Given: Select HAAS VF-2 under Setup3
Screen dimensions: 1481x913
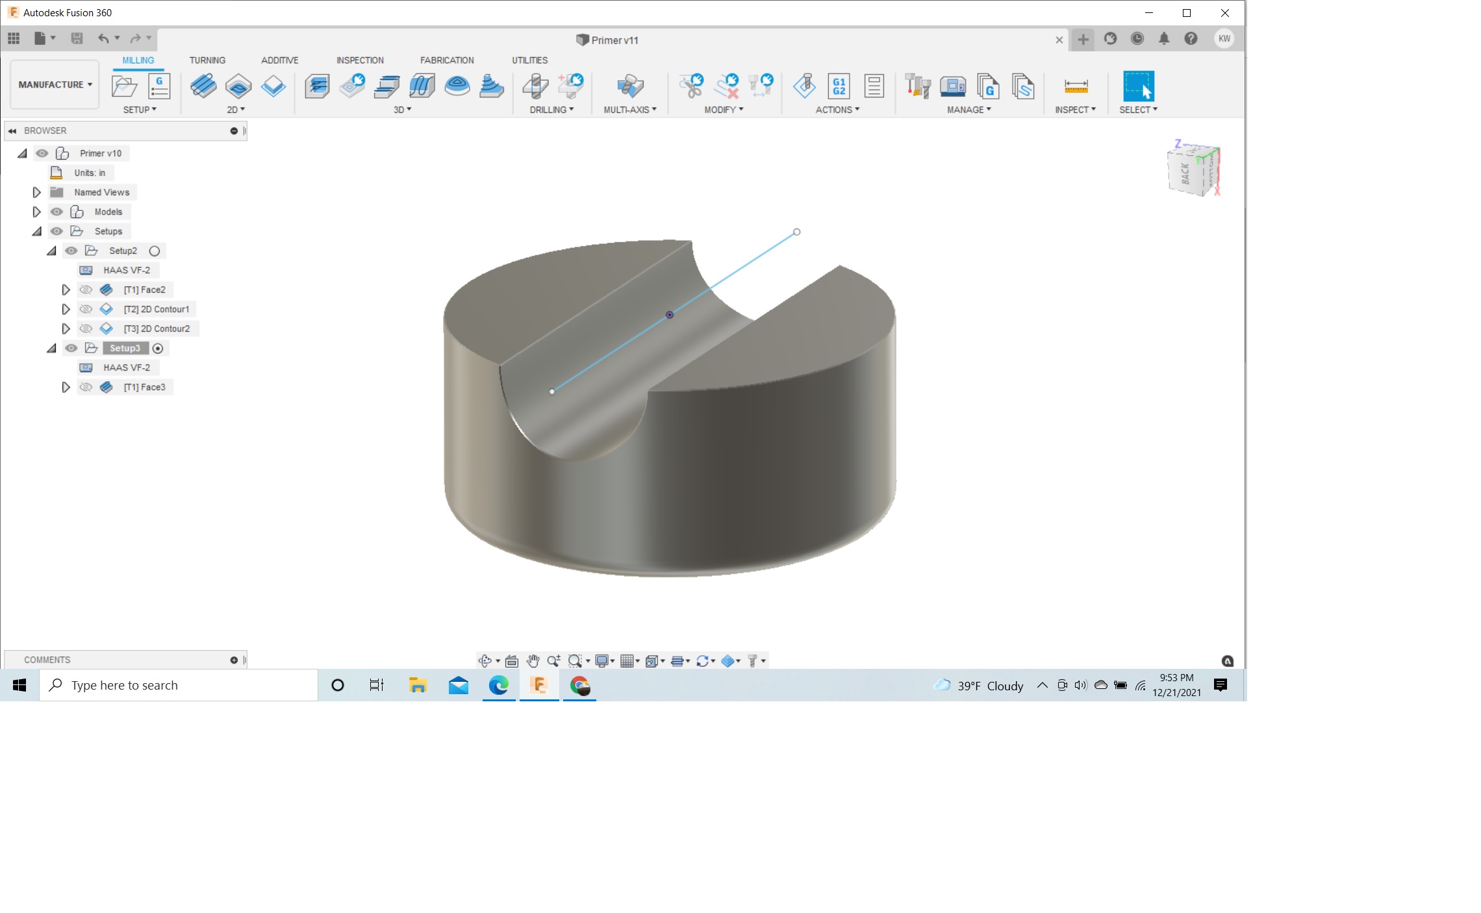Looking at the screenshot, I should click(x=127, y=368).
